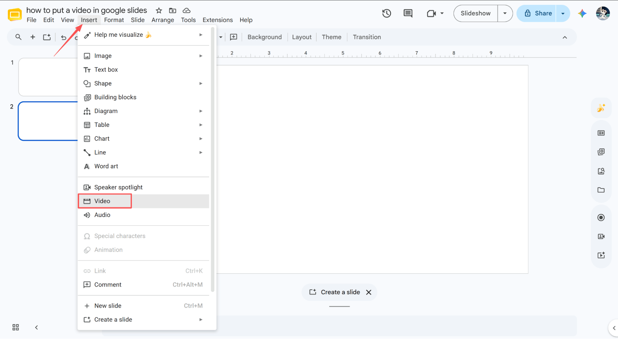Open the Google account avatar

603,13
